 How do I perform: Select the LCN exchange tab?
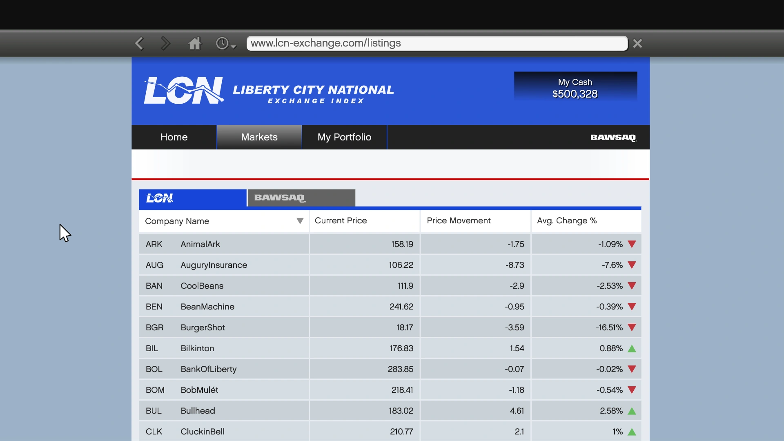(193, 198)
